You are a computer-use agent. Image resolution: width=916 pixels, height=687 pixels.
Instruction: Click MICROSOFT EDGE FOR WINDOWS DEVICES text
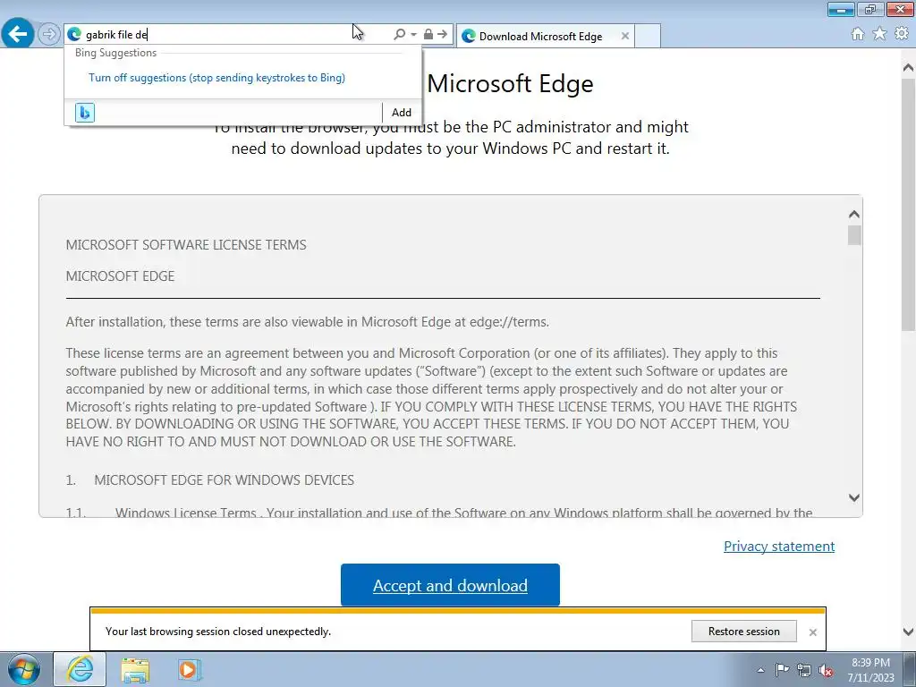coord(225,480)
